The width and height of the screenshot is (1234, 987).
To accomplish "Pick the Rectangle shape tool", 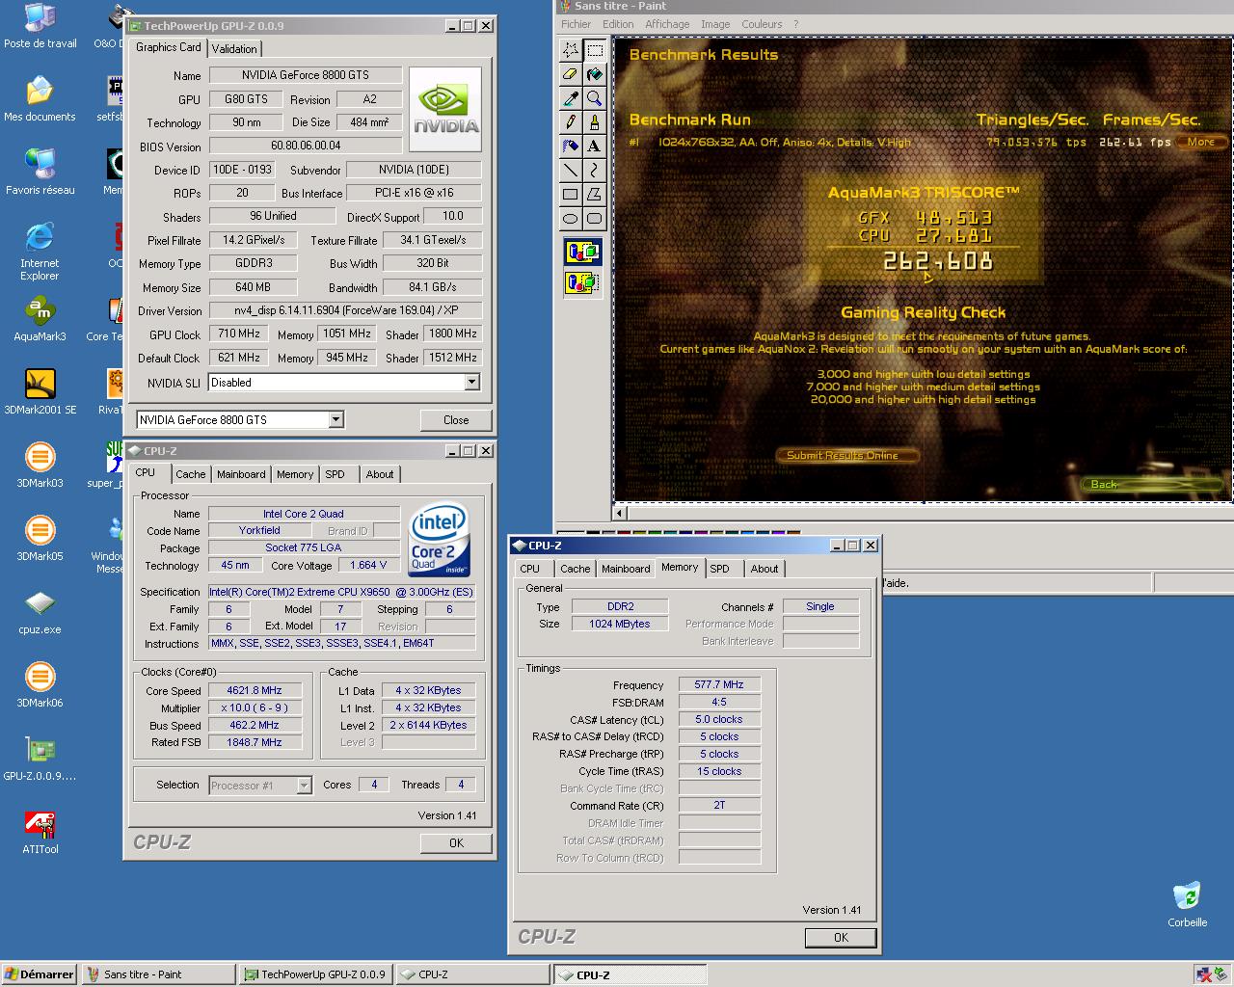I will click(571, 195).
